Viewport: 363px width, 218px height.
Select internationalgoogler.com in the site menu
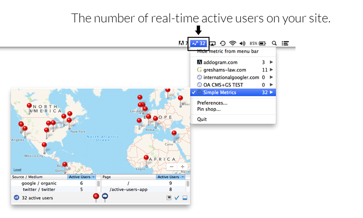(x=233, y=77)
